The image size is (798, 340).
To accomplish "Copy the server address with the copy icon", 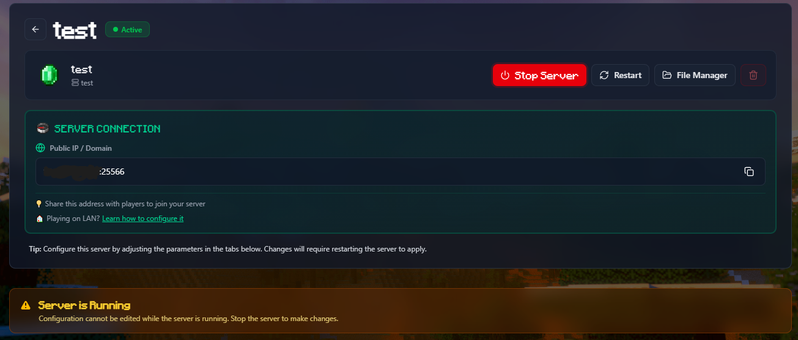I will (748, 172).
